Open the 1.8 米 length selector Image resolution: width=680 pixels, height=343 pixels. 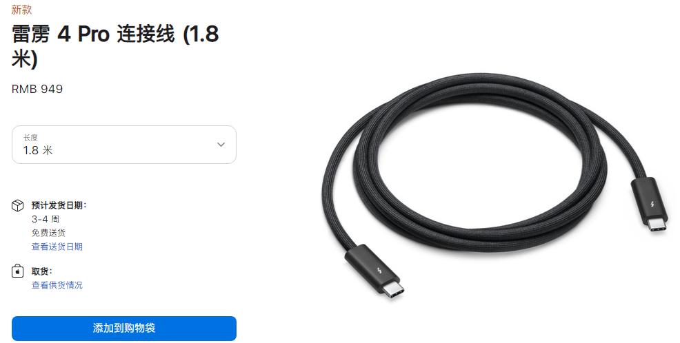tap(124, 145)
